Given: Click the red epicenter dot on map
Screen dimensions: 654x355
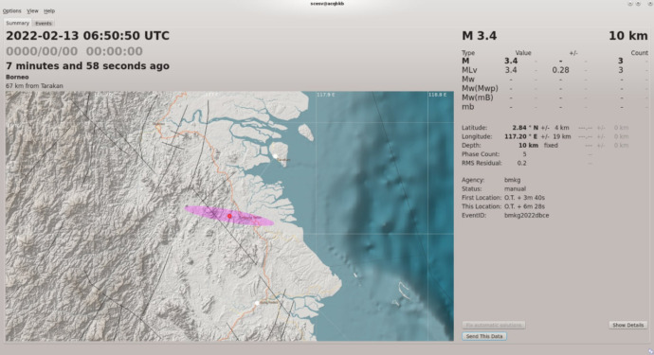Looking at the screenshot, I should pyautogui.click(x=229, y=216).
